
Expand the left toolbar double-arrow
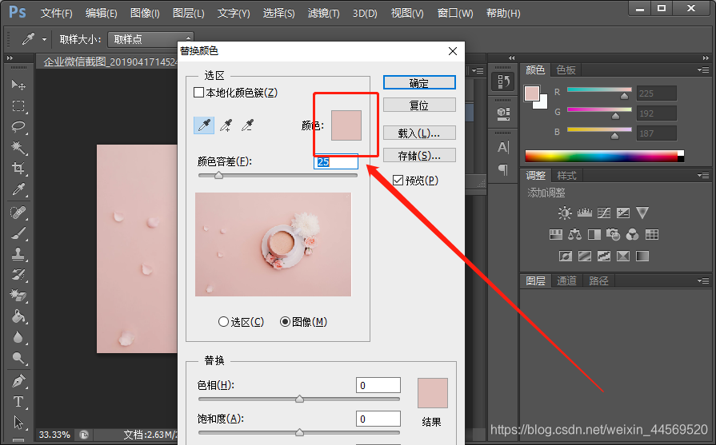[x=10, y=58]
